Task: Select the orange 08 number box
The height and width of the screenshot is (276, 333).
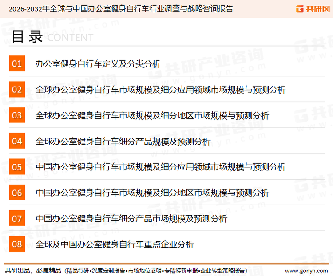Action: point(17,244)
